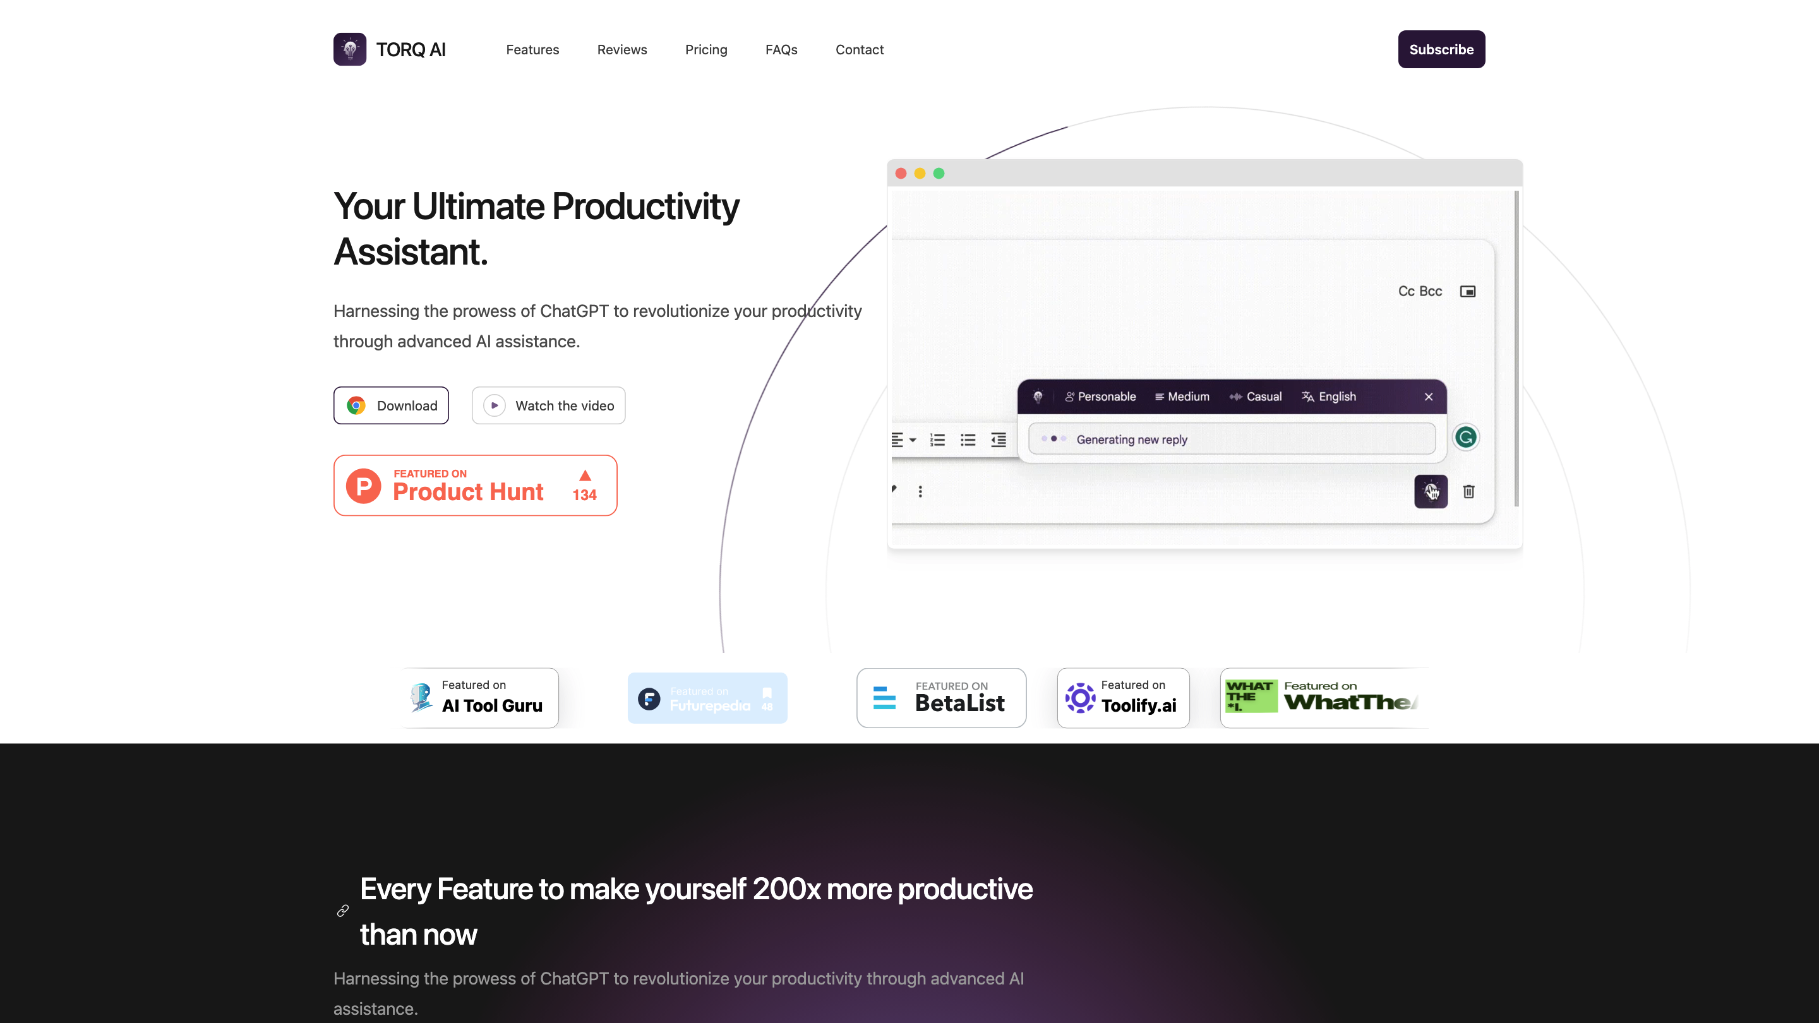The height and width of the screenshot is (1023, 1819).
Task: Click the pop-out window icon beside Bcc
Action: (x=1467, y=292)
